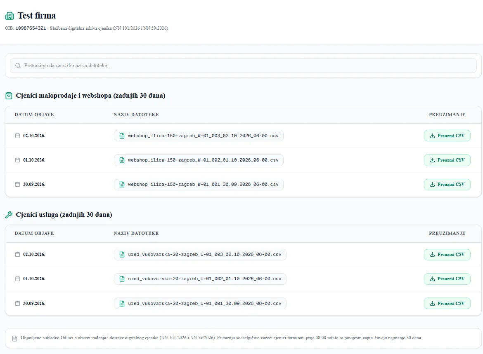The height and width of the screenshot is (354, 483).
Task: Click calendar icon in webshop 01.10.2026 row
Action: click(x=18, y=160)
